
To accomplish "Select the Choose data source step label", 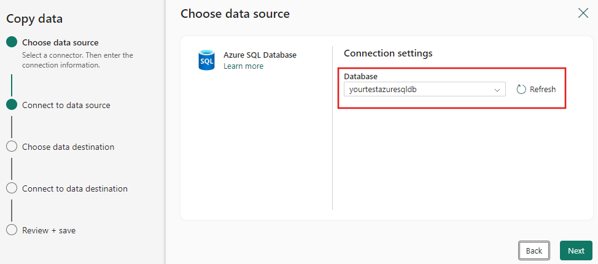I will (x=60, y=42).
